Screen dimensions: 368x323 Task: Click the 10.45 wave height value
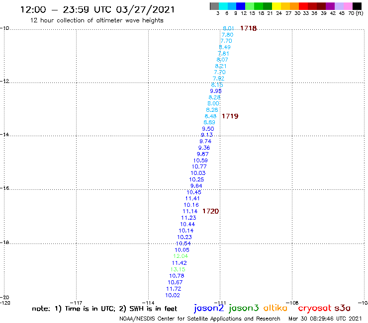coord(194,192)
